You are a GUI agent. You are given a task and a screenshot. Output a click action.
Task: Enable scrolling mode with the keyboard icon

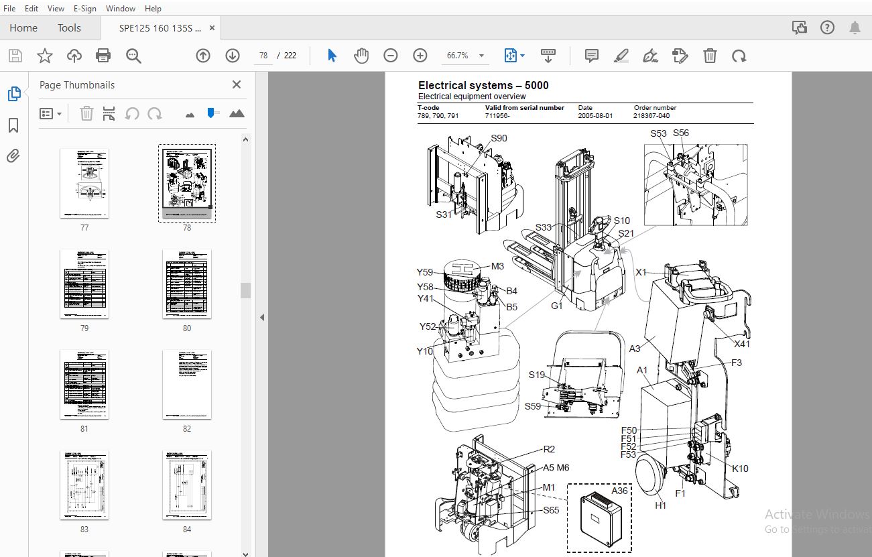point(548,56)
